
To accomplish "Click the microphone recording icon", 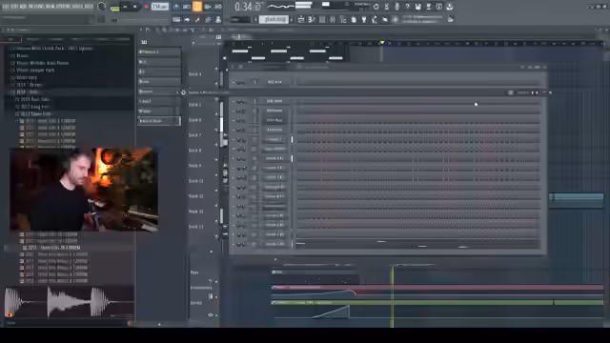I will 396,7.
